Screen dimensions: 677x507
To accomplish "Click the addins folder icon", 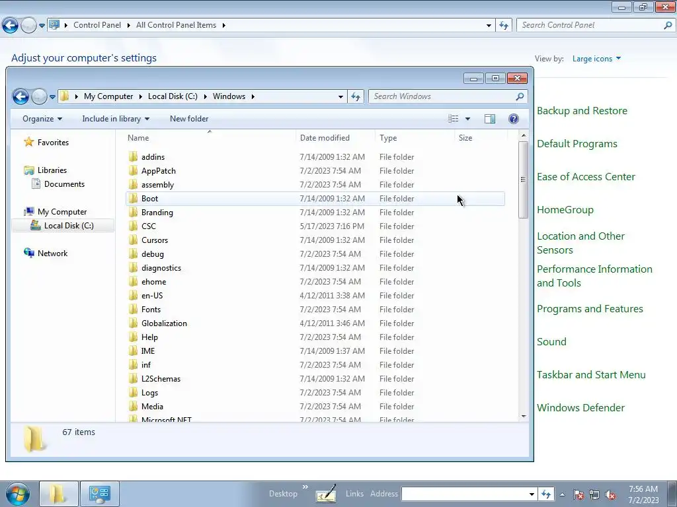I will 133,156.
